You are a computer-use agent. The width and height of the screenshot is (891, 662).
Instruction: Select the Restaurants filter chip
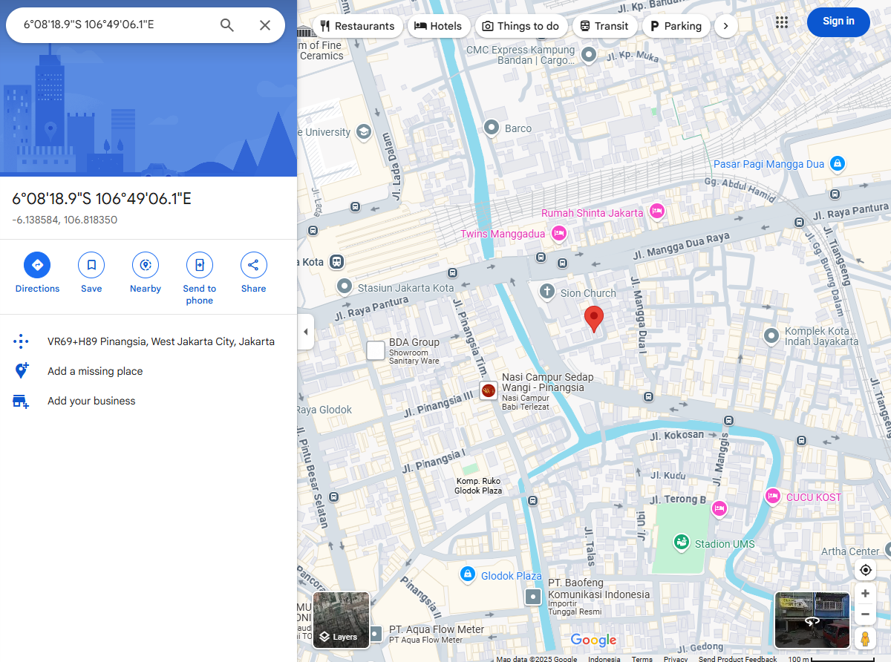357,26
